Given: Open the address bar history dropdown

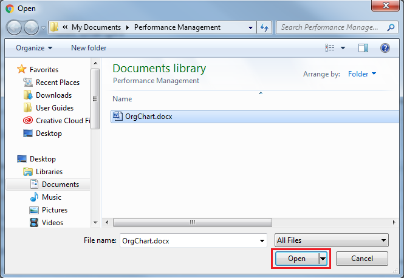Looking at the screenshot, I should pos(251,27).
